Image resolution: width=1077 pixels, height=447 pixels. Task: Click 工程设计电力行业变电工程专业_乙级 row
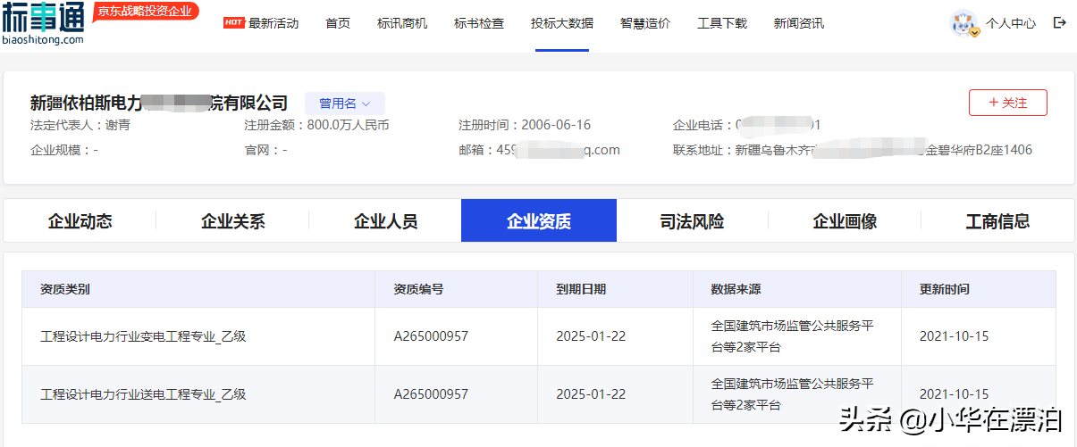pyautogui.click(x=539, y=336)
